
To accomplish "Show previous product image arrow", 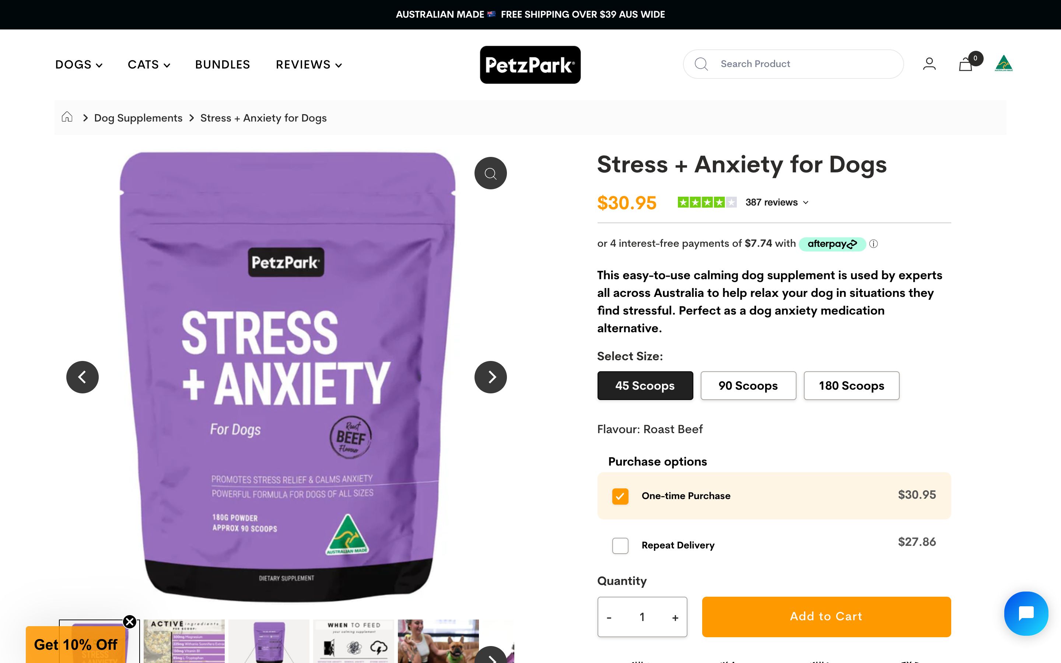I will 83,377.
